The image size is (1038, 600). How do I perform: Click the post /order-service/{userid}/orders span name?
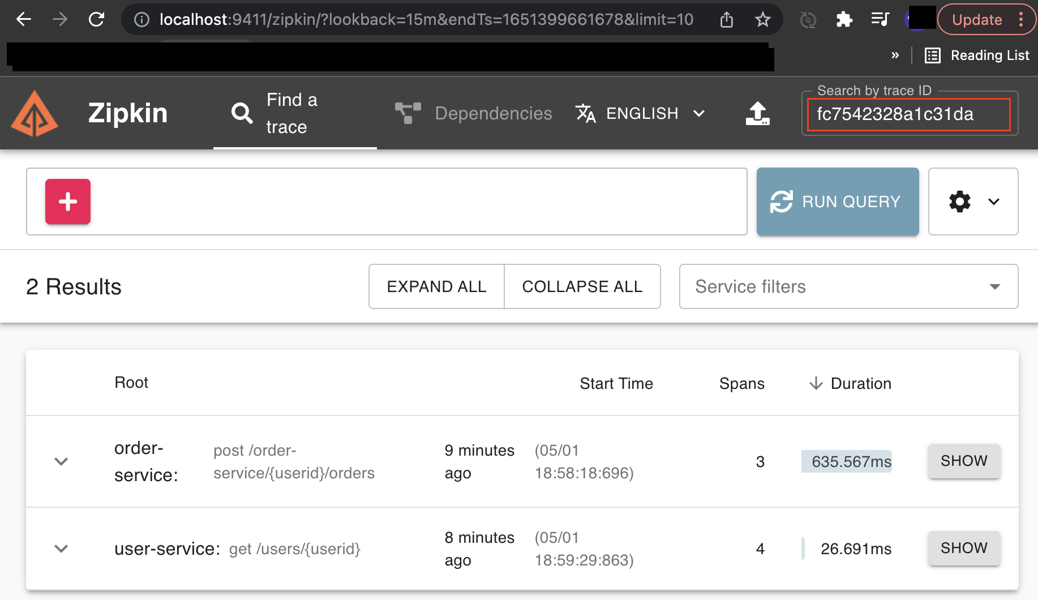294,461
